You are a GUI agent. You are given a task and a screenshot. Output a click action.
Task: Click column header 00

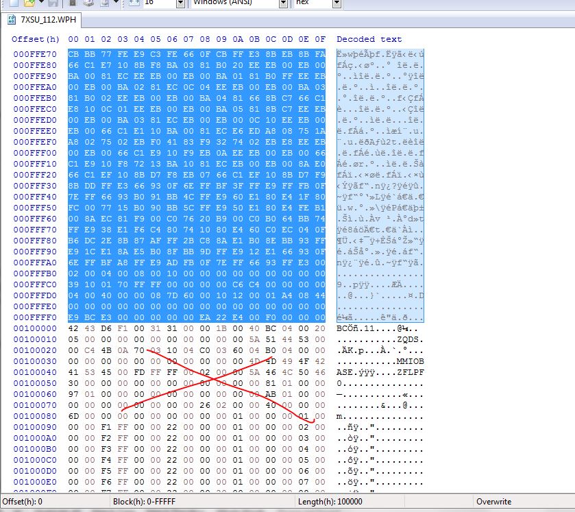coord(73,39)
